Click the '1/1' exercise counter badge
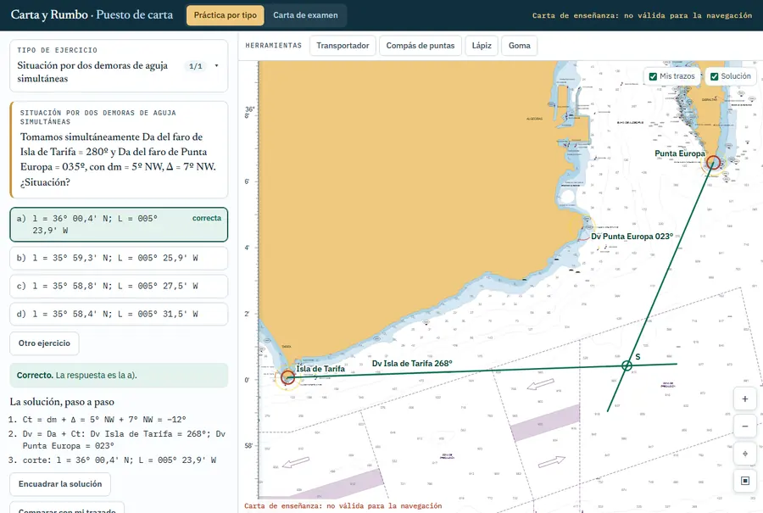This screenshot has width=763, height=513. (x=196, y=66)
